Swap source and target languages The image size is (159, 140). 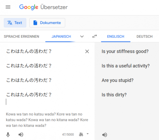pyautogui.click(x=95, y=36)
